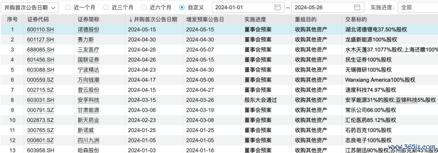This screenshot has width=438, height=153.
Task: Click 证券代码 column header
Action: coord(38,20)
